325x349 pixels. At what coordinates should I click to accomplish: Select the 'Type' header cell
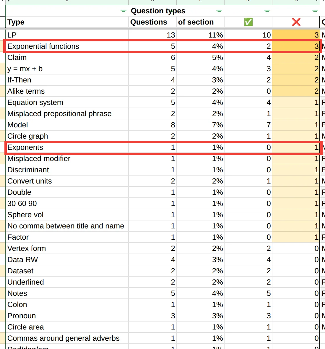(x=67, y=22)
